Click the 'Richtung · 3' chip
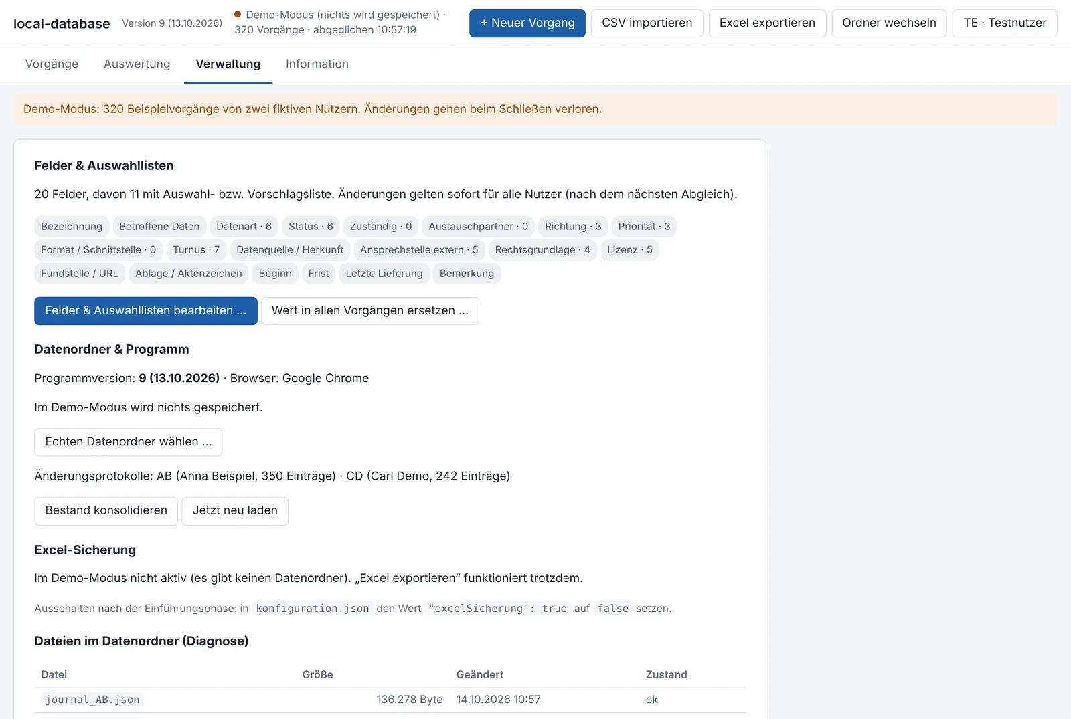Screen dimensions: 1071x719 click(573, 227)
